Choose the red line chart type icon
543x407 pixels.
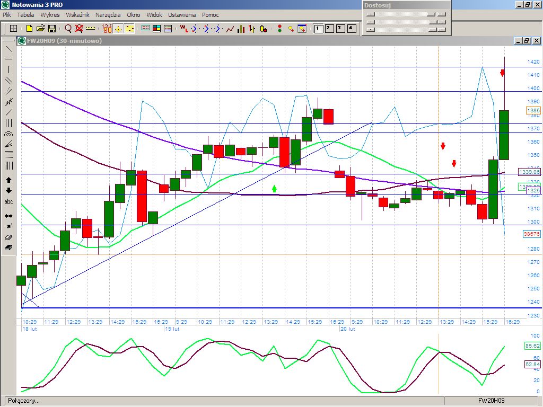pyautogui.click(x=230, y=28)
